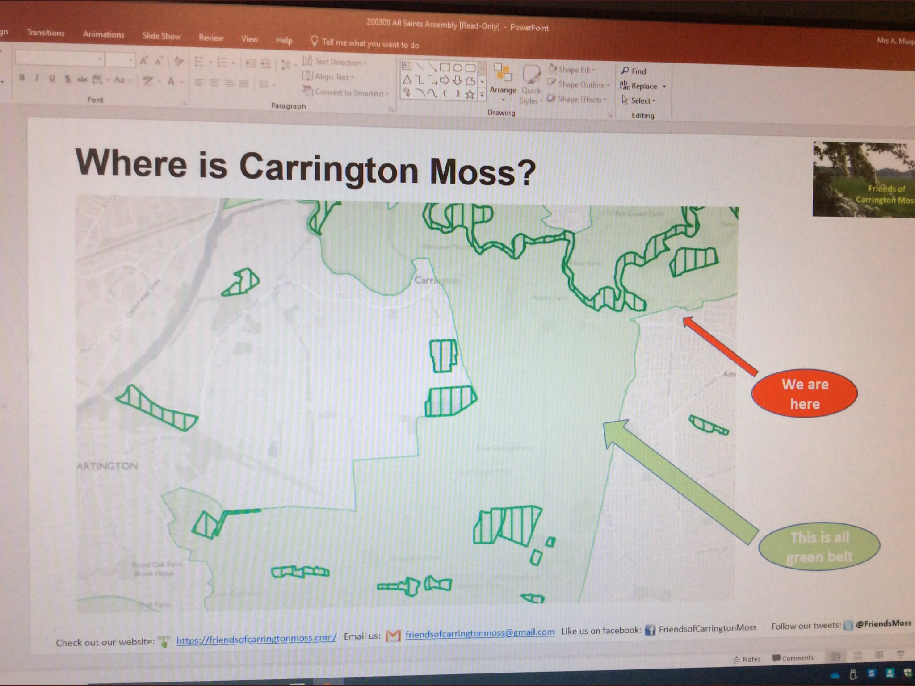Screen dimensions: 915x686
Task: Open Font Color dropdown arrow
Action: pyautogui.click(x=182, y=82)
